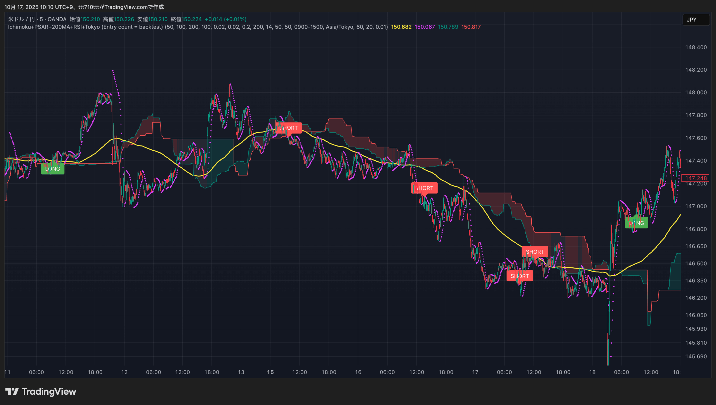Click the TradingView.com text in the header

tap(126, 7)
